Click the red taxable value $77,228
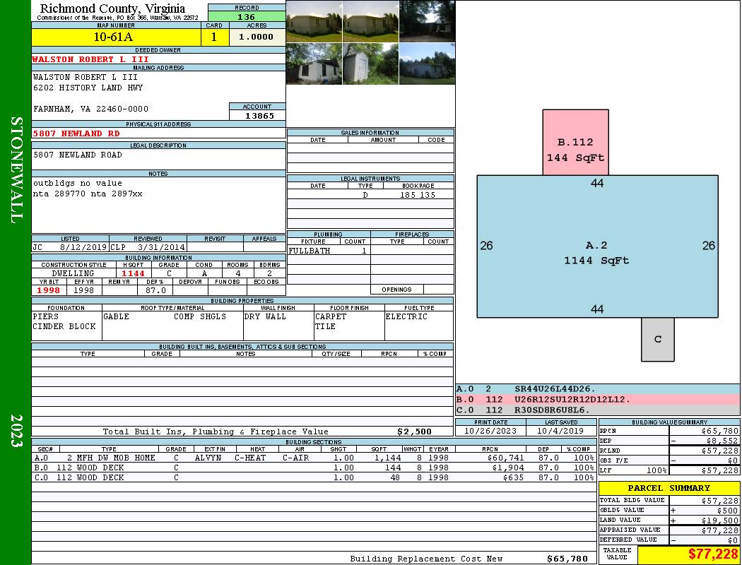The height and width of the screenshot is (565, 742). pyautogui.click(x=712, y=554)
